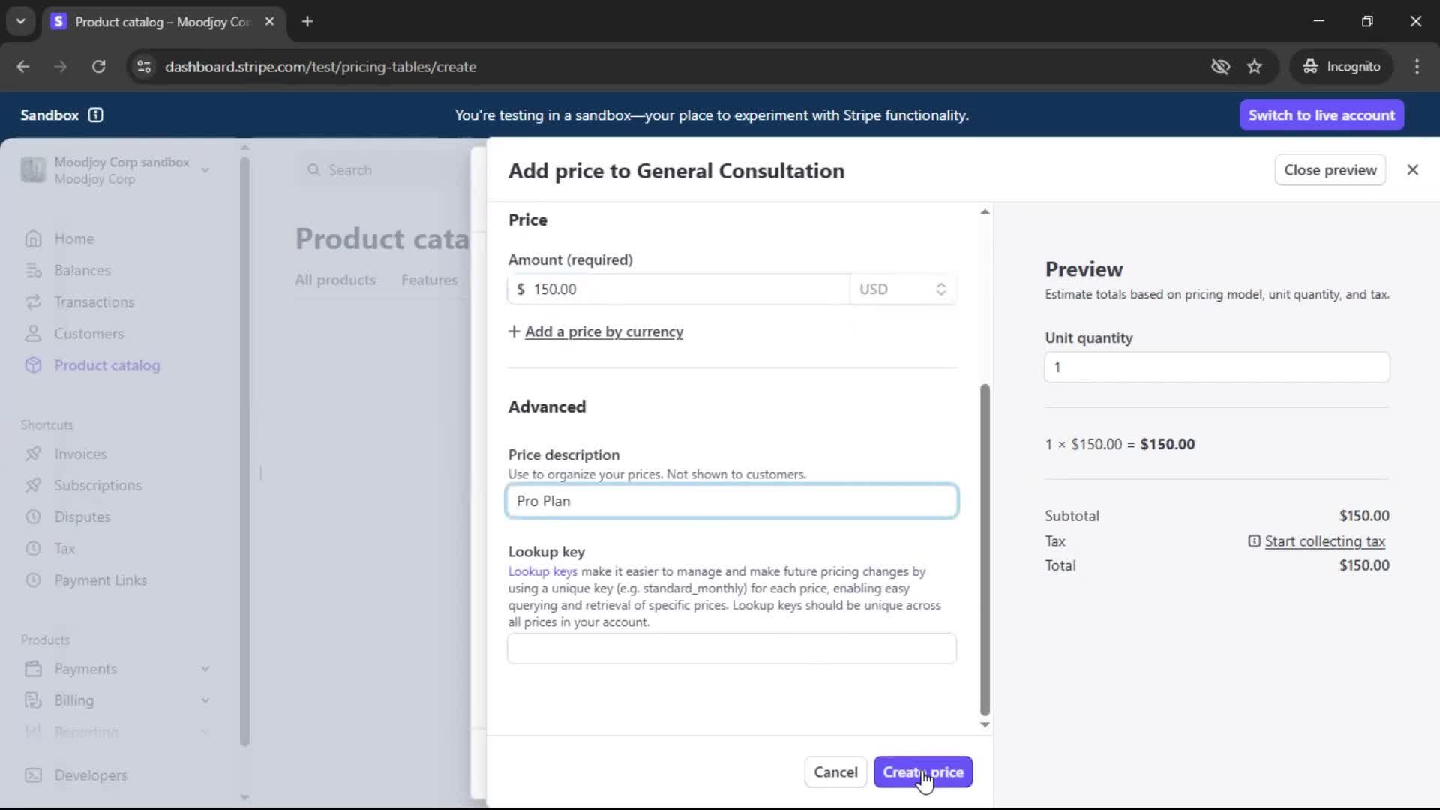Click the Sandbox info icon
This screenshot has height=810, width=1440.
95,115
